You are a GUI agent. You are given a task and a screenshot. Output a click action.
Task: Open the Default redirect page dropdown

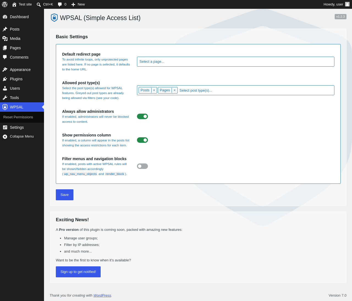[x=236, y=62]
